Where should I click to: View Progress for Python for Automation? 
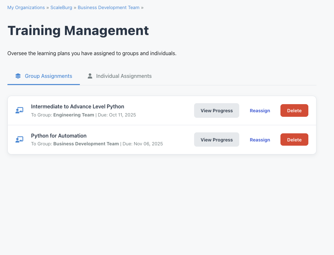(x=216, y=140)
